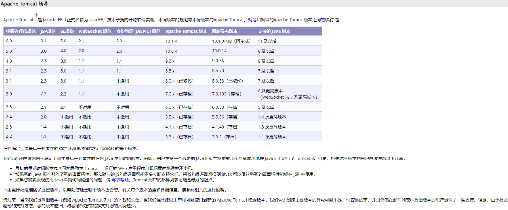Click the EL规格 column header

[67, 31]
